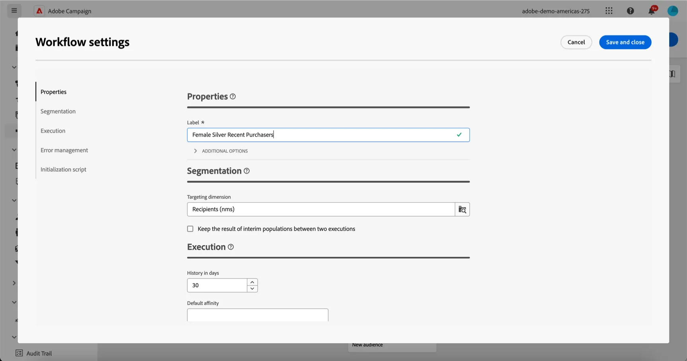
Task: Open the apps grid switcher
Action: pos(609,11)
